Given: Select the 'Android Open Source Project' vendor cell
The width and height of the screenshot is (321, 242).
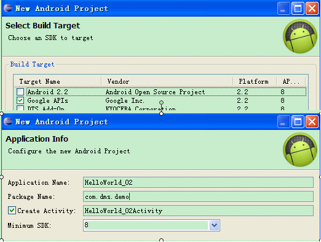Looking at the screenshot, I should (x=155, y=92).
